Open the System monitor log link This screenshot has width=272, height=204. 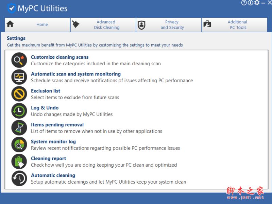(53, 141)
